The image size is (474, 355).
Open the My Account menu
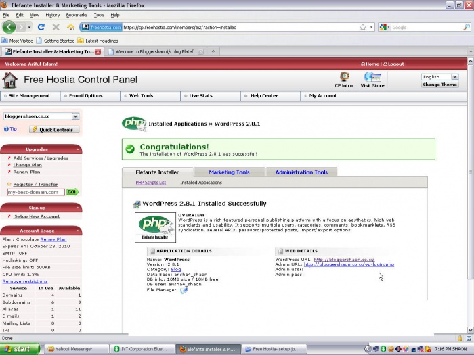tap(323, 96)
